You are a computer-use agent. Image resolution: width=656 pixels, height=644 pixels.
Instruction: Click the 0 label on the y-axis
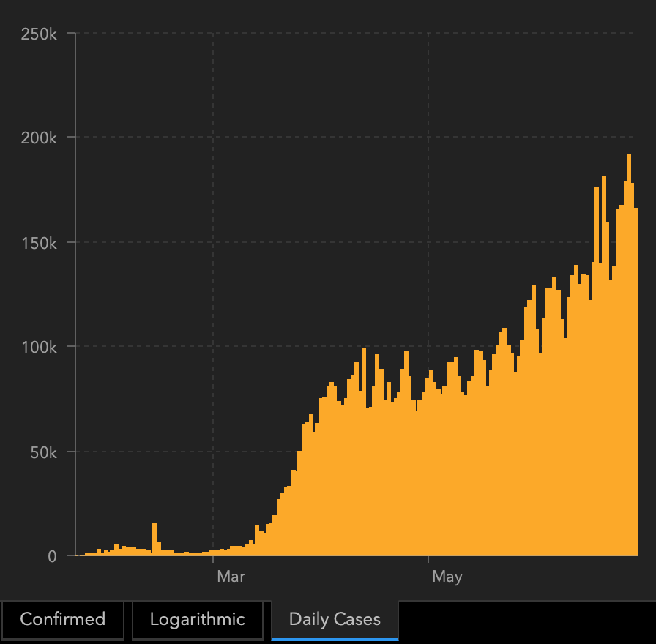[x=51, y=556]
